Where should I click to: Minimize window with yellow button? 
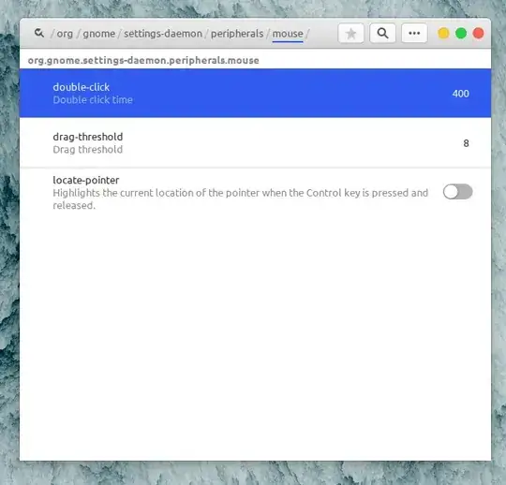(x=443, y=33)
